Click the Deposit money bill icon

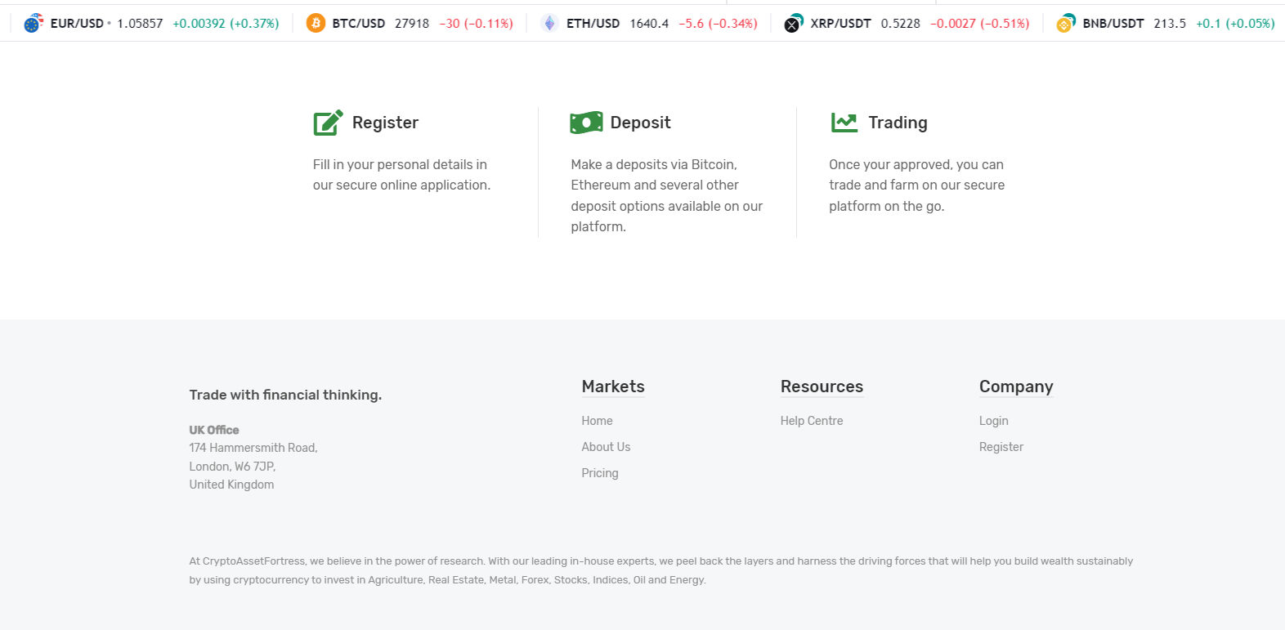[586, 123]
